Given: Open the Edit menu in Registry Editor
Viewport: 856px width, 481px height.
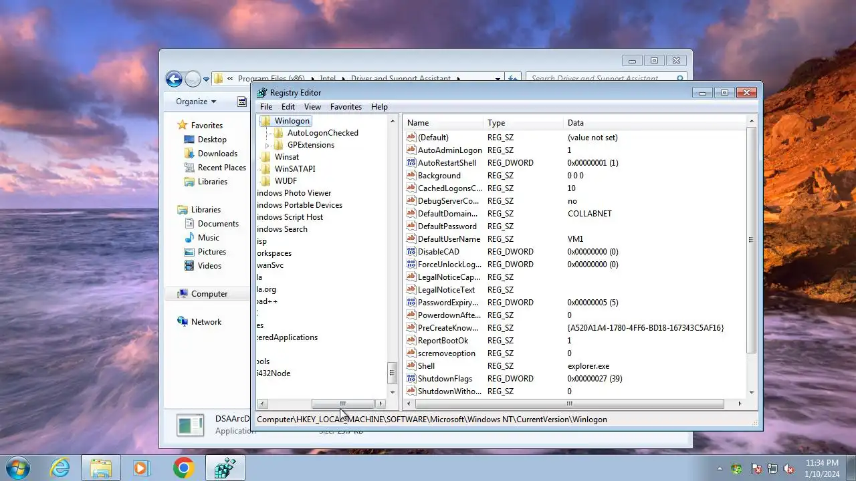Looking at the screenshot, I should coord(288,107).
